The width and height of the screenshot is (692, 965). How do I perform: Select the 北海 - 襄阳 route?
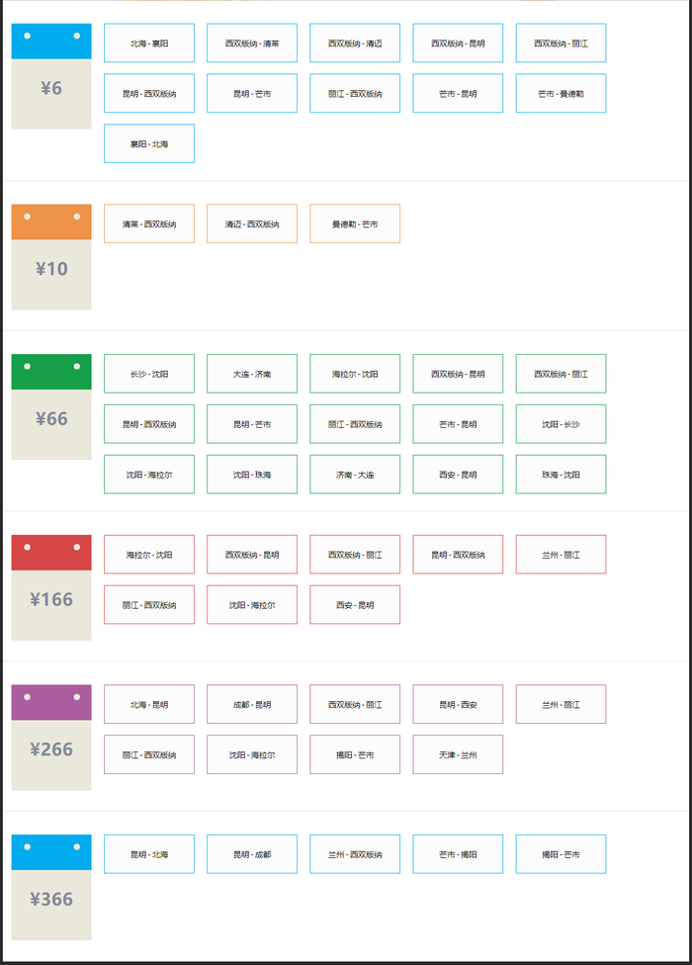tap(149, 44)
